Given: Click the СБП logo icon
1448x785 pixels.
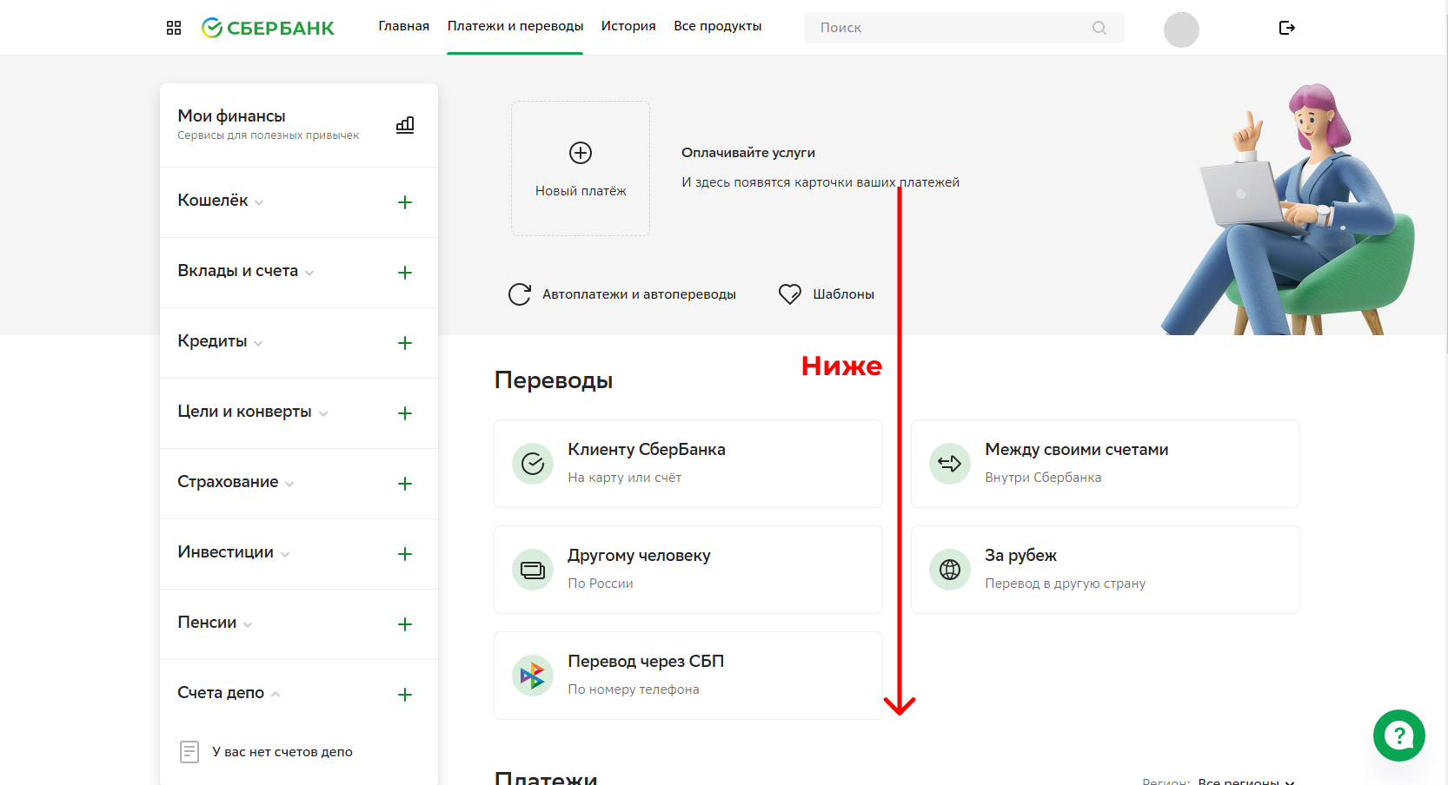Looking at the screenshot, I should click(x=533, y=676).
